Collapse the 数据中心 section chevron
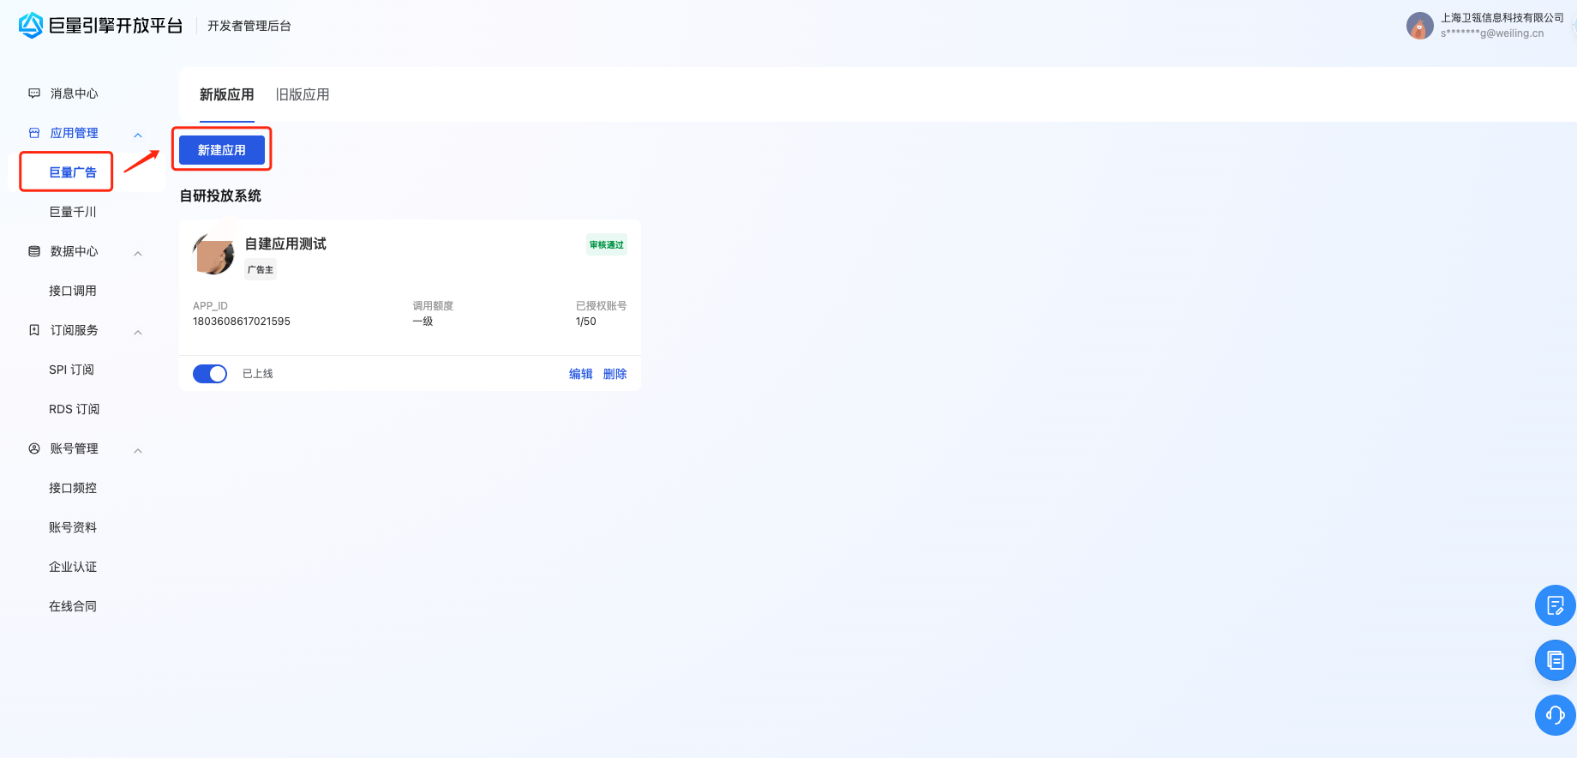The height and width of the screenshot is (758, 1577). pyautogui.click(x=138, y=253)
